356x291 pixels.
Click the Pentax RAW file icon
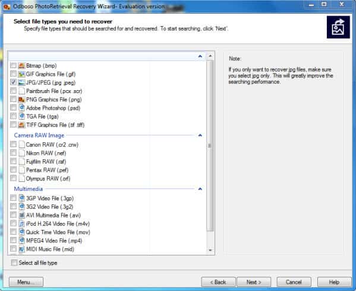[x=21, y=170]
